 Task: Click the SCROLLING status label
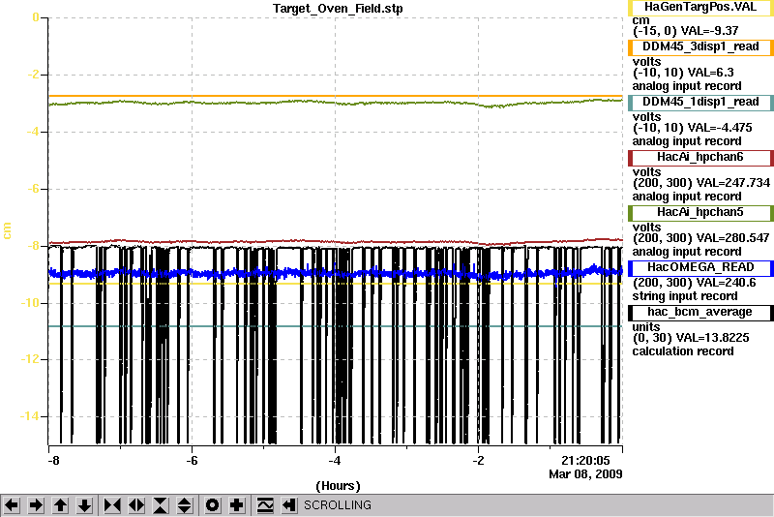(x=337, y=505)
